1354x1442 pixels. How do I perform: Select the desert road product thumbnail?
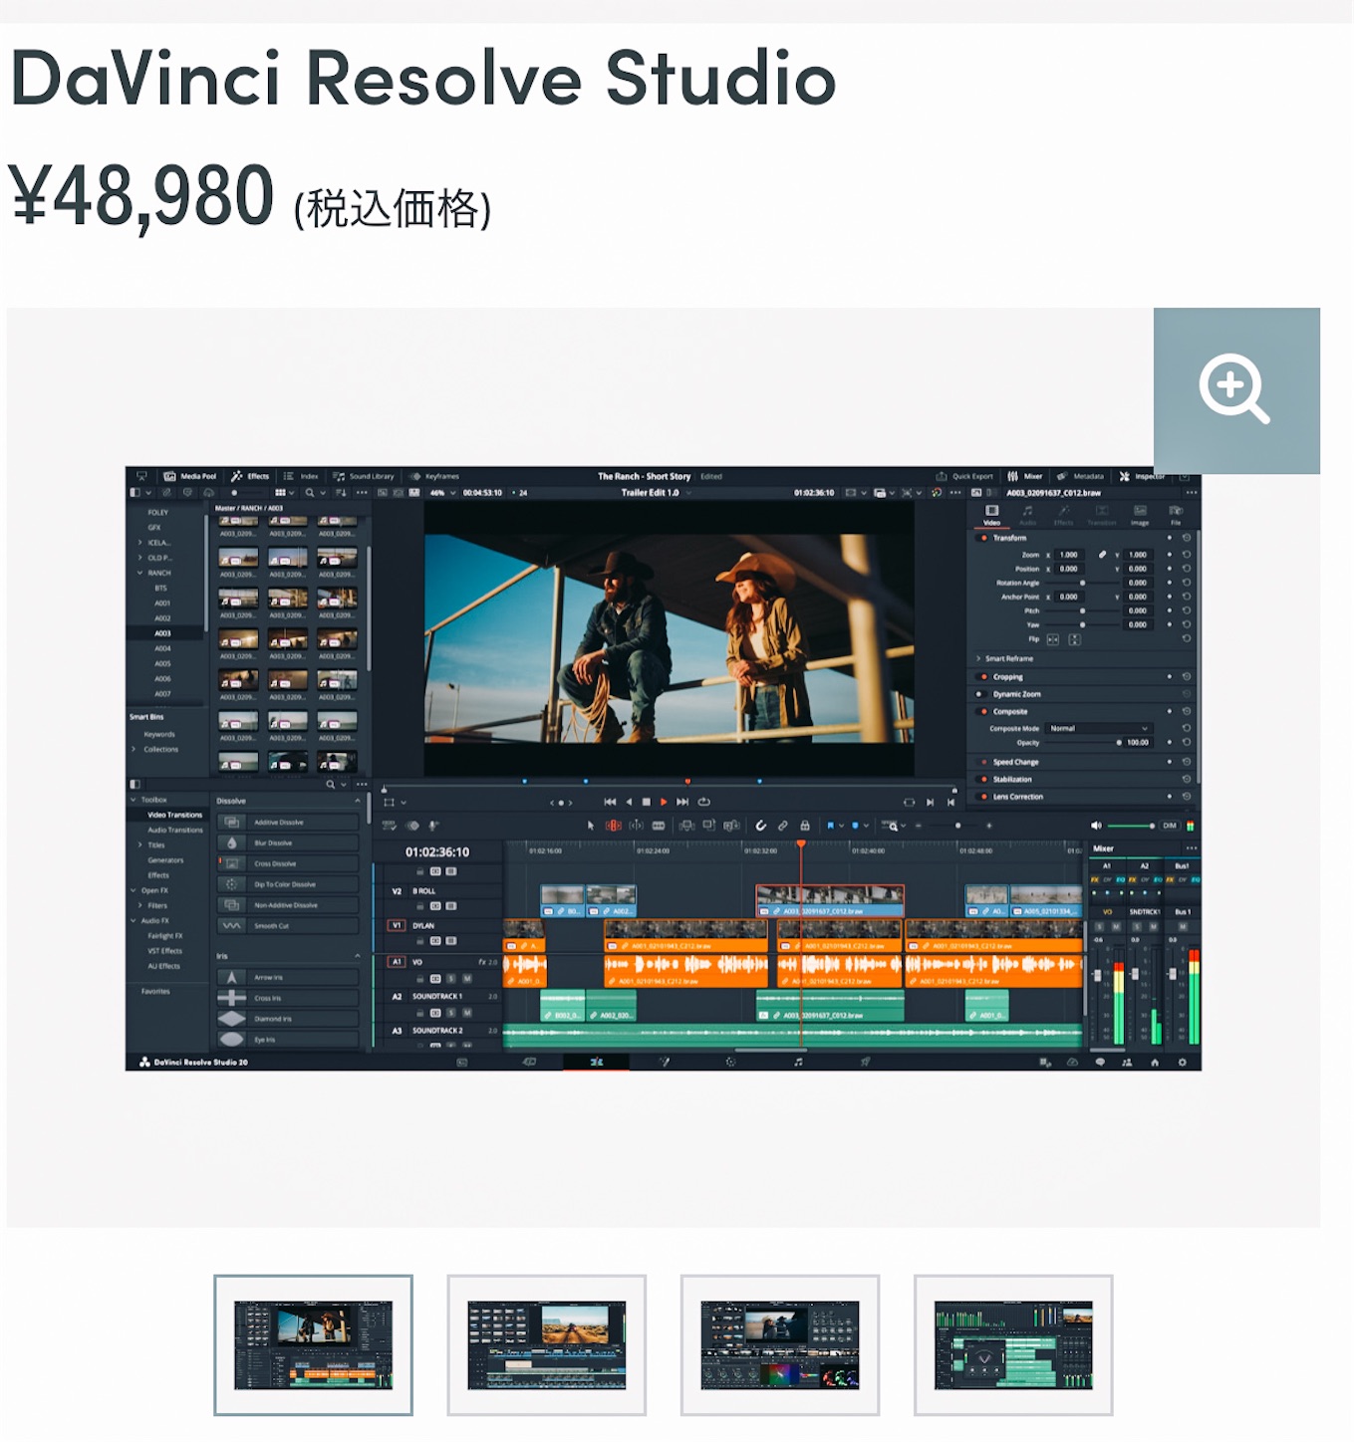[x=547, y=1345]
